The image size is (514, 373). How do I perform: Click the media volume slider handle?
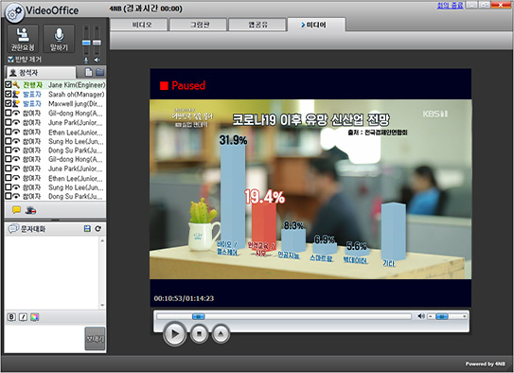pyautogui.click(x=441, y=316)
